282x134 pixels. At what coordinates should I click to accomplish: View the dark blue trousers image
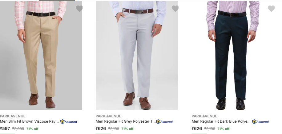[x=233, y=55]
